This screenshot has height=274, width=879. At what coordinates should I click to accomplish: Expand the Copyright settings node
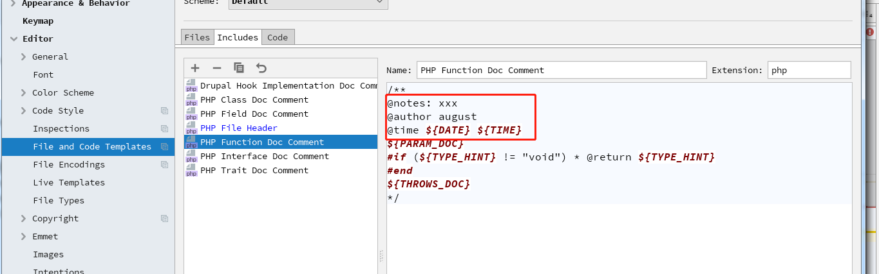24,218
